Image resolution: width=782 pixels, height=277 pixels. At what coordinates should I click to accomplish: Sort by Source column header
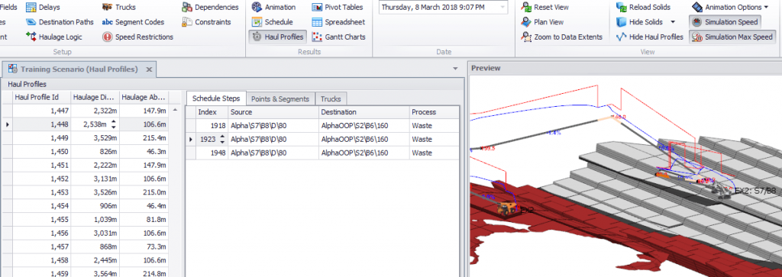(273, 112)
